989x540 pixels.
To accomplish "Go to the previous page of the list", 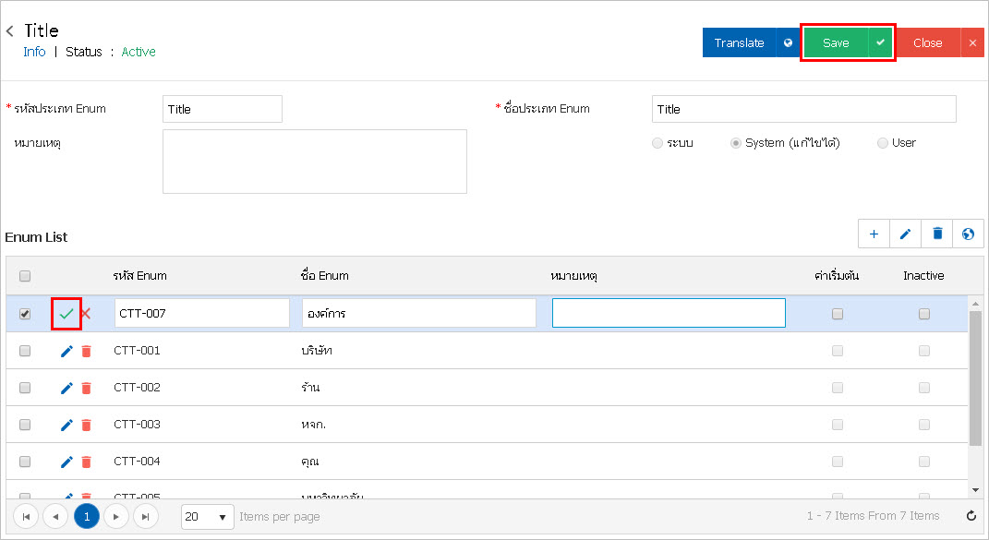I will click(x=55, y=517).
